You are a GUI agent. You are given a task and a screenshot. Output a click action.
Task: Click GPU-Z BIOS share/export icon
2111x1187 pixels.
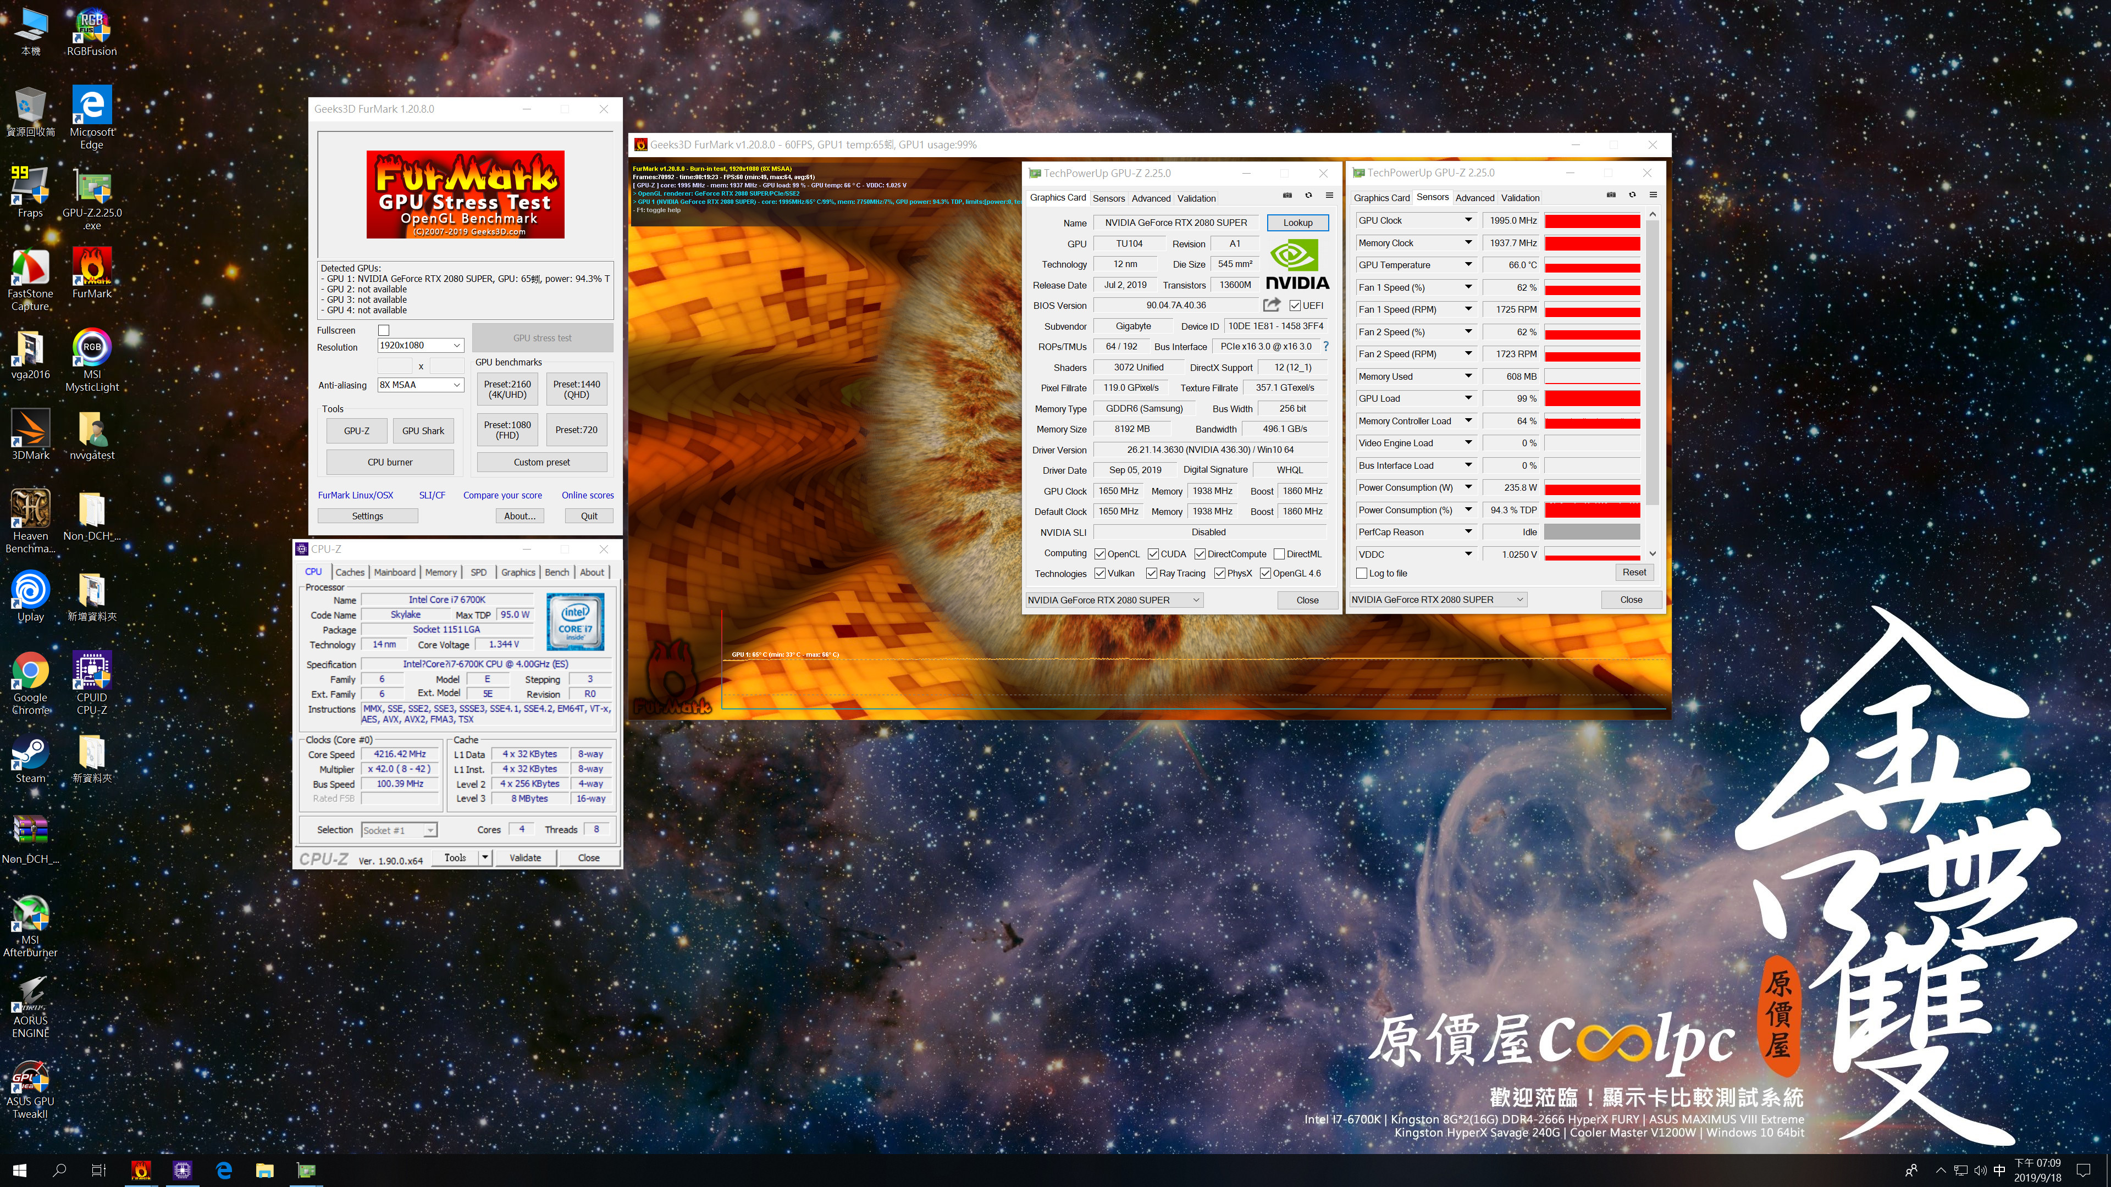coord(1271,305)
